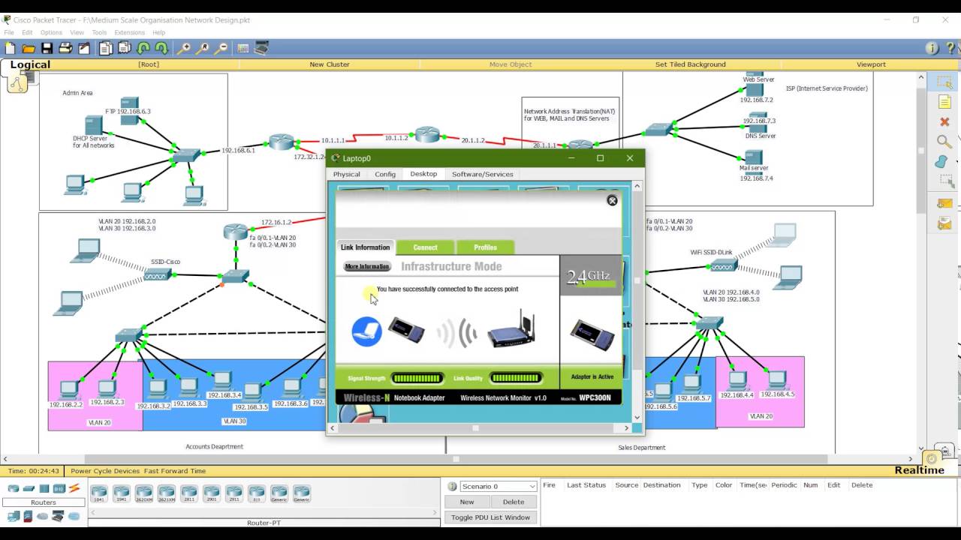
Task: Zoom out with the minus magnifier icon
Action: [x=221, y=48]
